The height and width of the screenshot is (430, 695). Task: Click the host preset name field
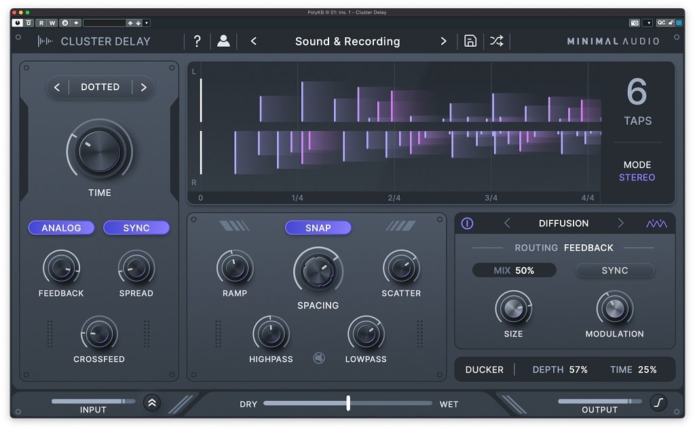[x=104, y=23]
